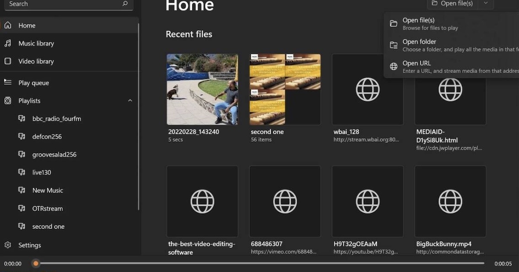Screen dimensions: 519x272
Task: Choose Open URL in the dropdown menu
Action: pos(451,67)
